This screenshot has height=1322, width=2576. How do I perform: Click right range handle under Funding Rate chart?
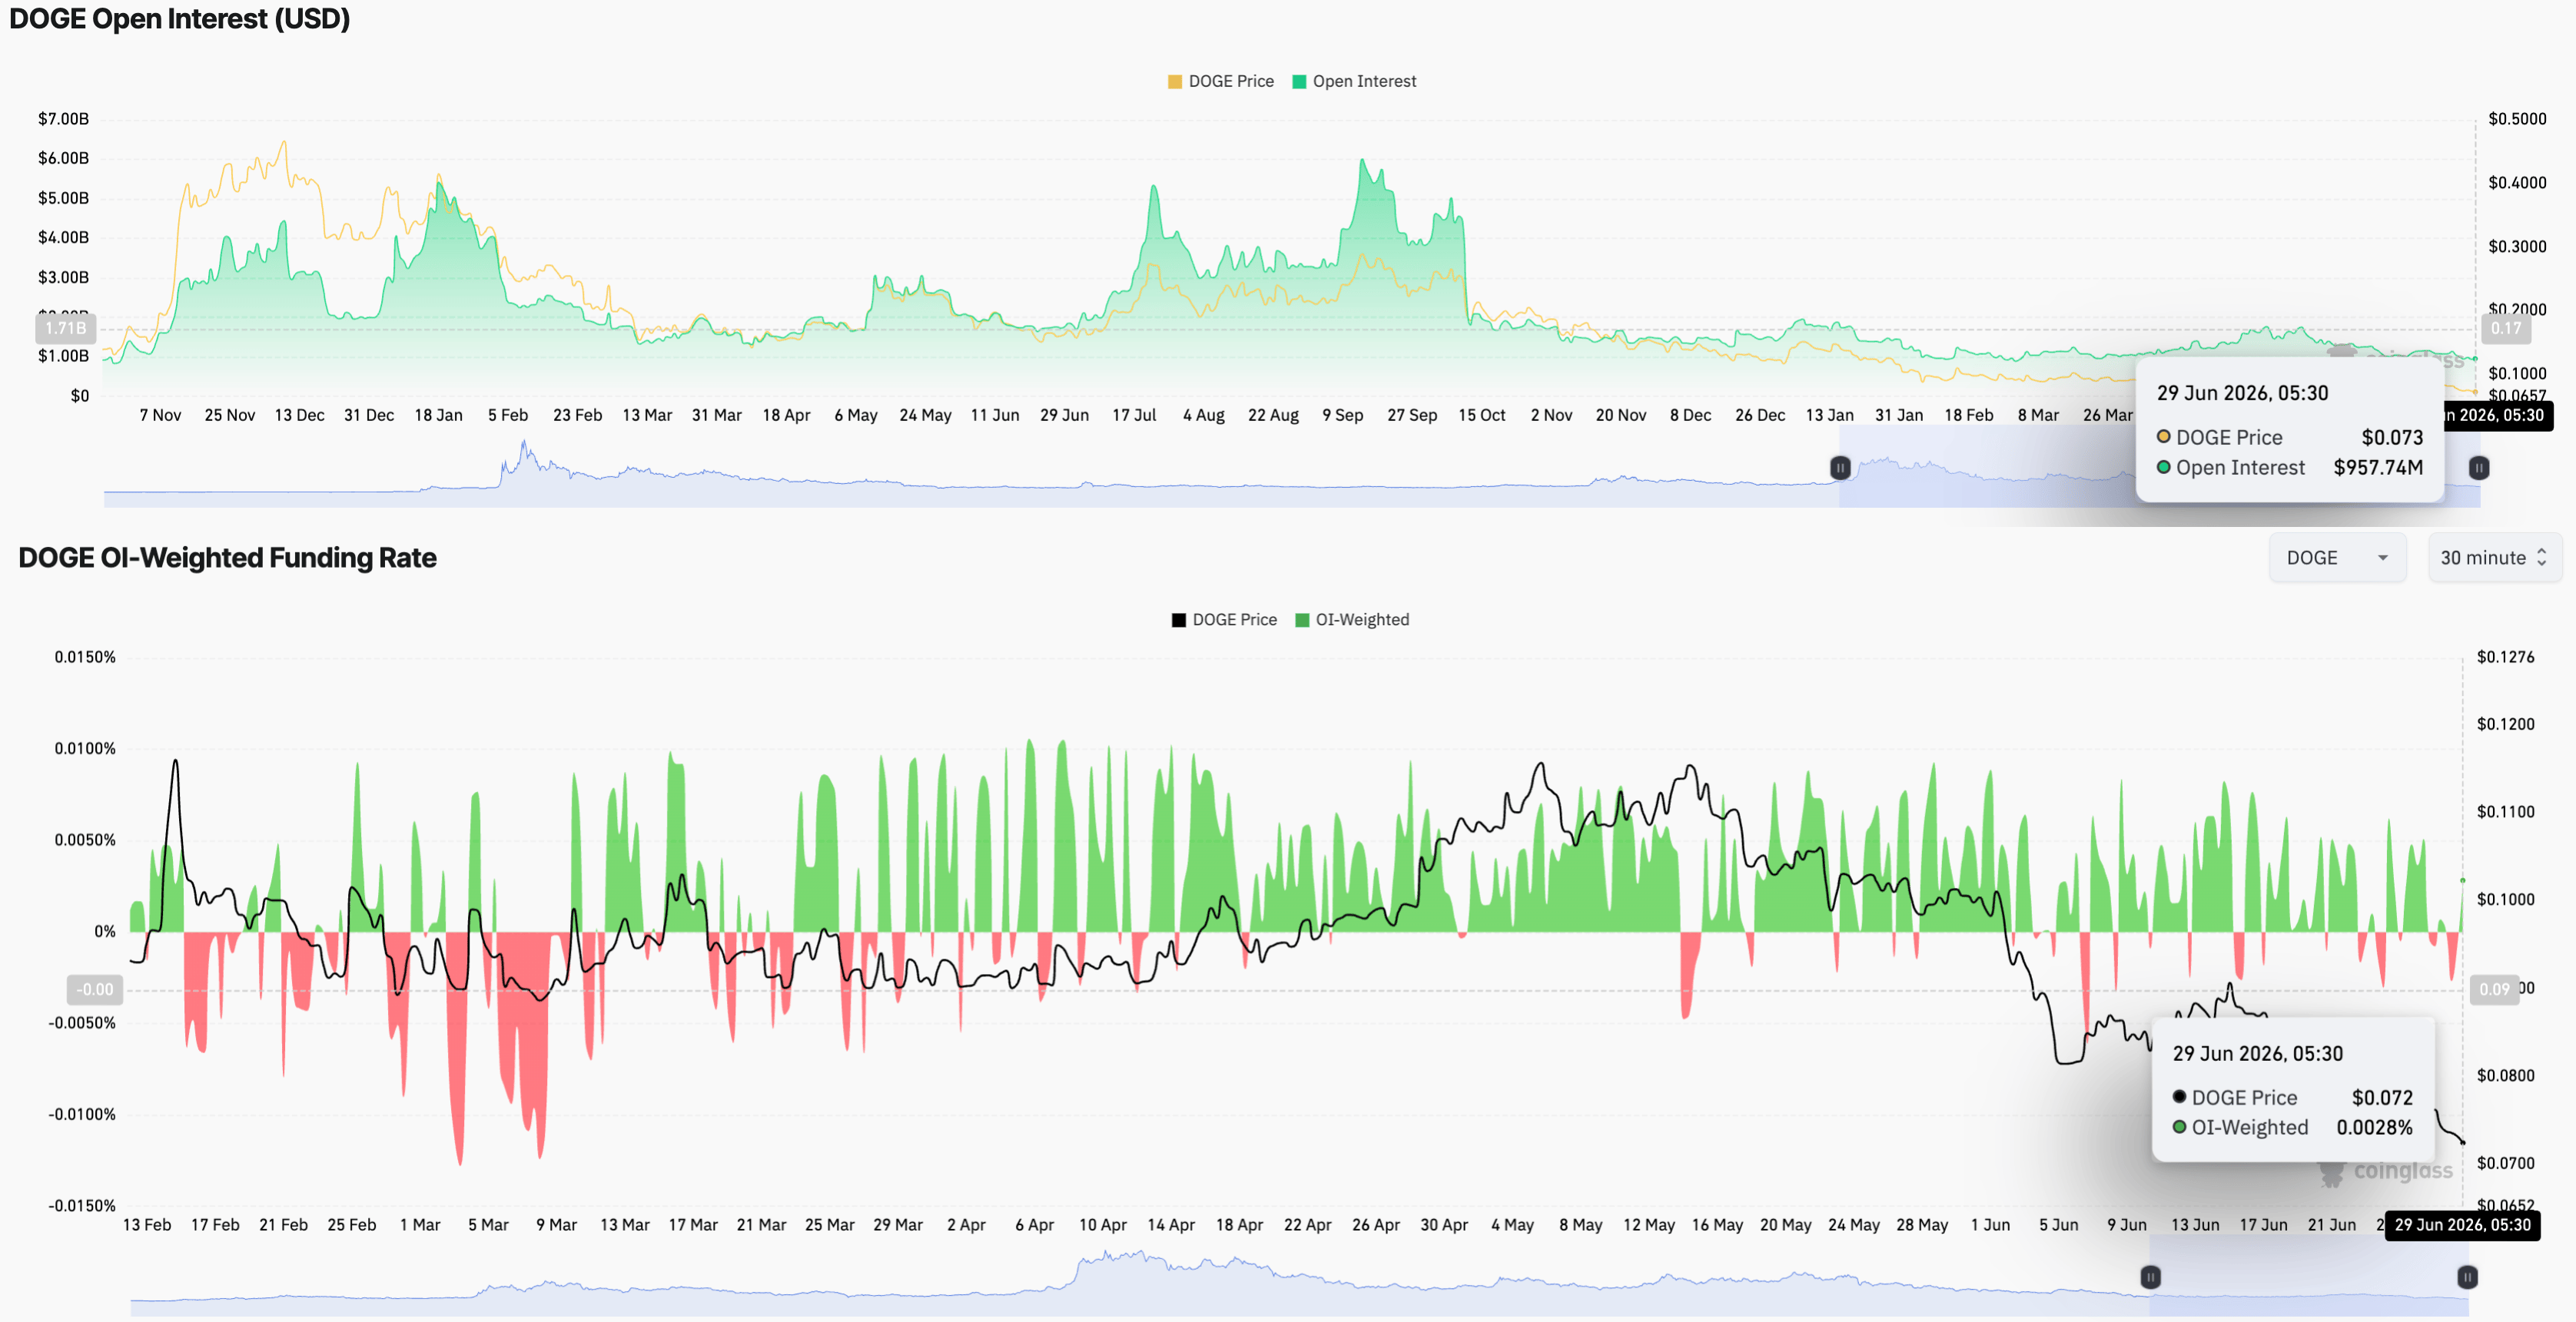tap(2467, 1277)
